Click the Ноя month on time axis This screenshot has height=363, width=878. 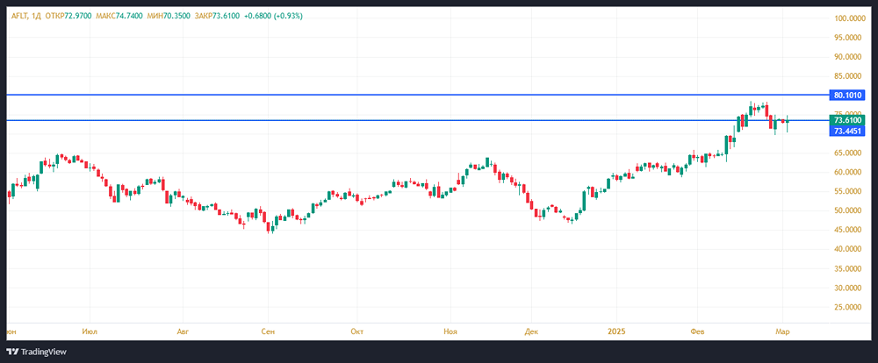tap(450, 331)
